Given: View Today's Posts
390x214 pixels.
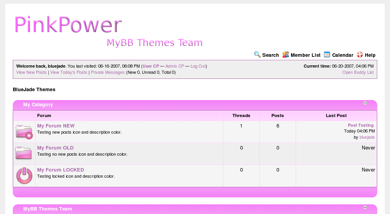Looking at the screenshot, I should coord(69,72).
